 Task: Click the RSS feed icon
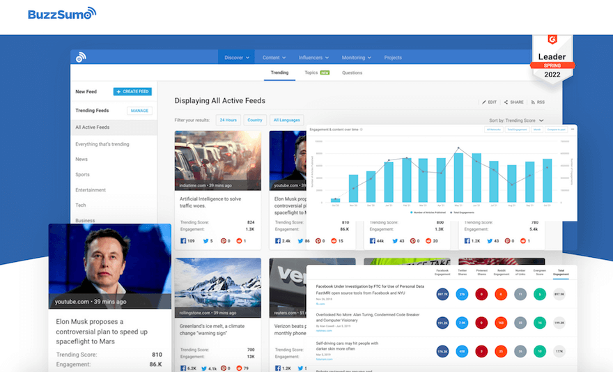pos(533,102)
